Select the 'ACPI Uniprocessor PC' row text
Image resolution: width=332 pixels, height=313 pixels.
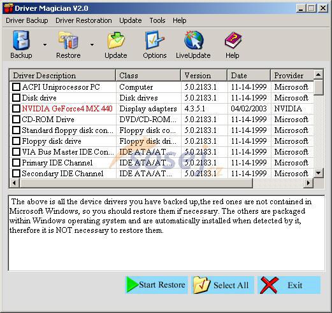[x=61, y=87]
